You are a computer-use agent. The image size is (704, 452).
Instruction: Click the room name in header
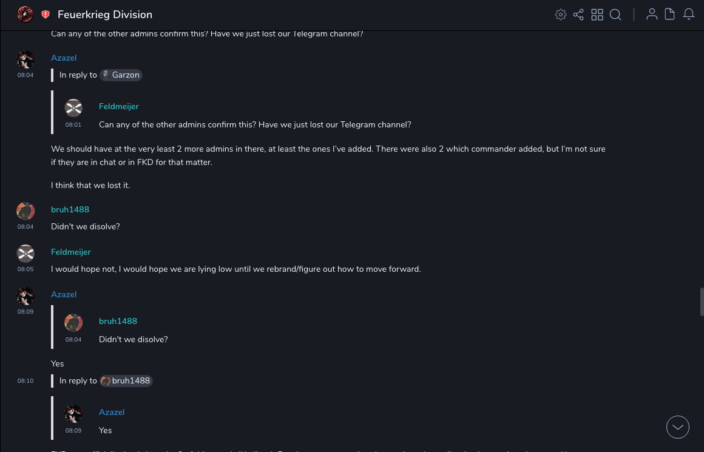pyautogui.click(x=105, y=15)
